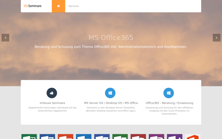Select MS Server OS / Desktop OS / MS Office heading

pos(111,103)
